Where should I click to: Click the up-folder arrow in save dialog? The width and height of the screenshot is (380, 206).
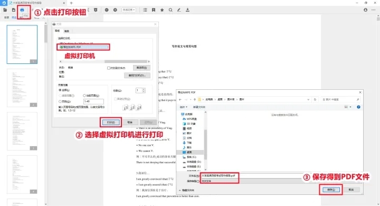click(194, 99)
